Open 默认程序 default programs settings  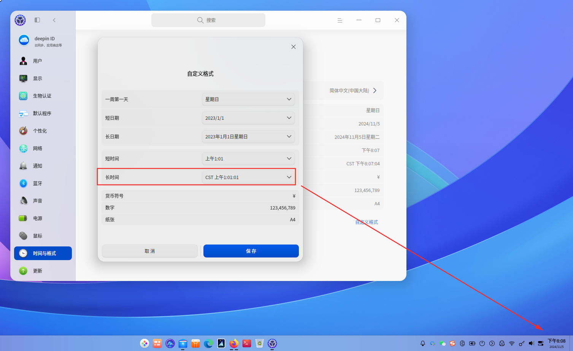(x=43, y=113)
